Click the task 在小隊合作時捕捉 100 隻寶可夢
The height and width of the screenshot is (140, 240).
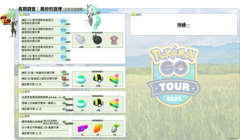click(40, 127)
